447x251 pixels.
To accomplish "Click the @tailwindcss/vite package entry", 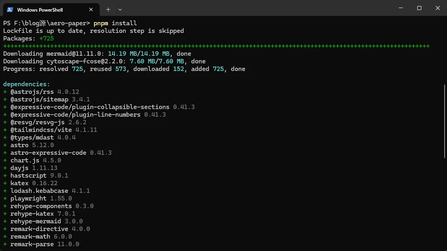I will [x=50, y=130].
